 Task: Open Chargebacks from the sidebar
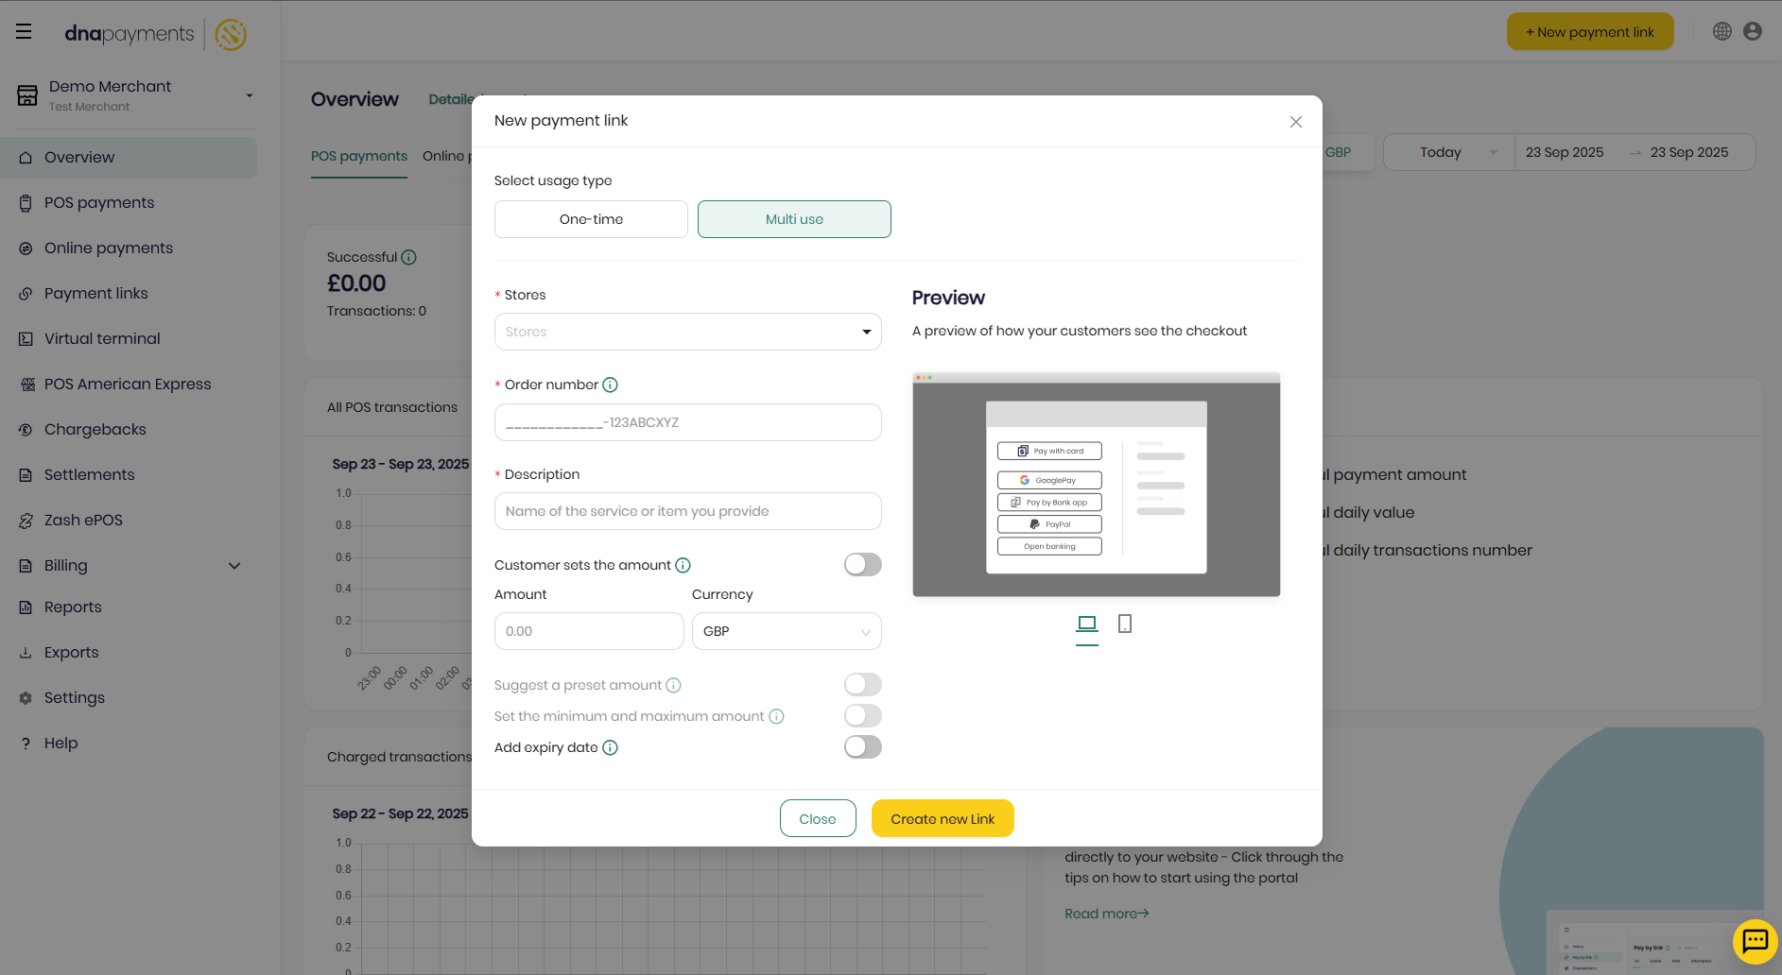click(x=94, y=429)
